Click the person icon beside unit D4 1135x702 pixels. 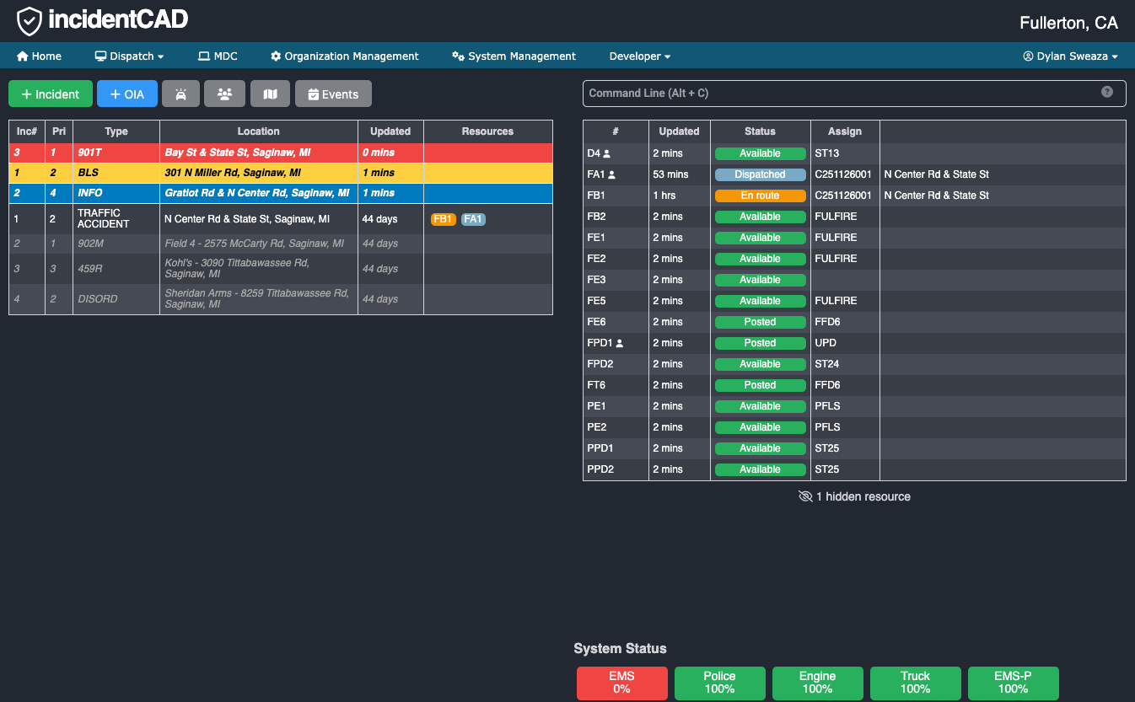click(x=607, y=154)
